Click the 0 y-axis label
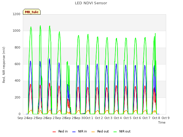This screenshot has width=183, height=137. click(19, 114)
